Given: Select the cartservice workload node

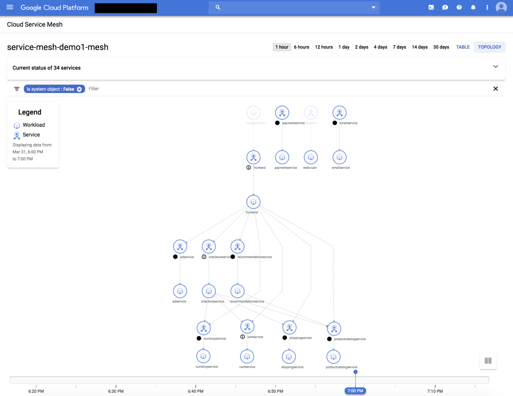Looking at the screenshot, I should point(247,356).
